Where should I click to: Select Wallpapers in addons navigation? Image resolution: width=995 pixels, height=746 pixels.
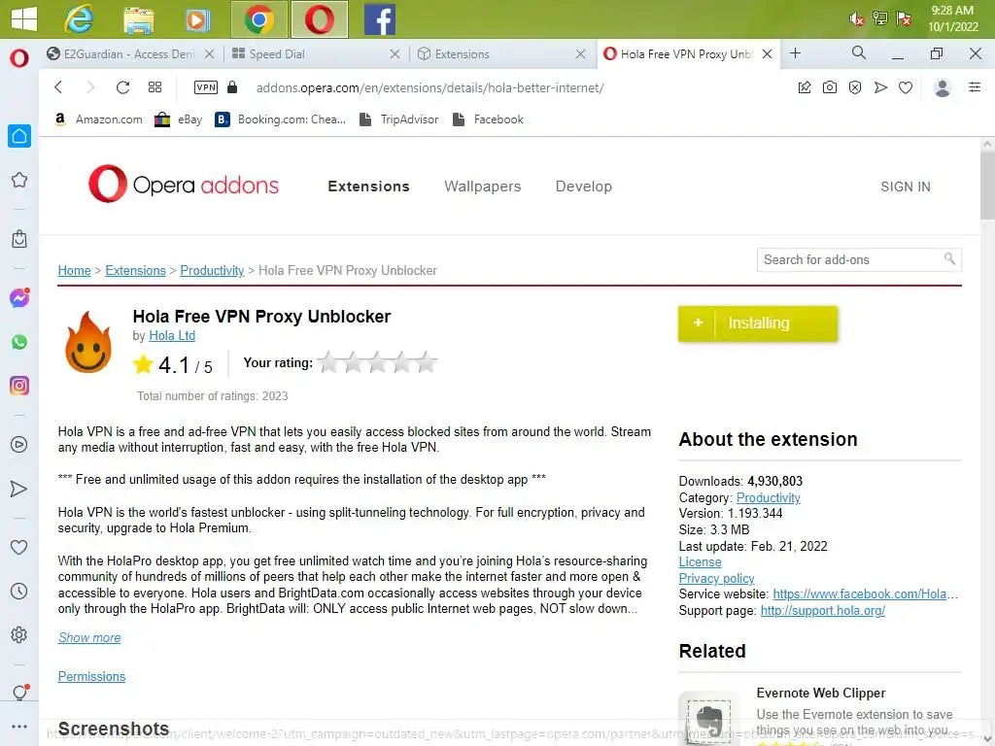click(x=482, y=186)
